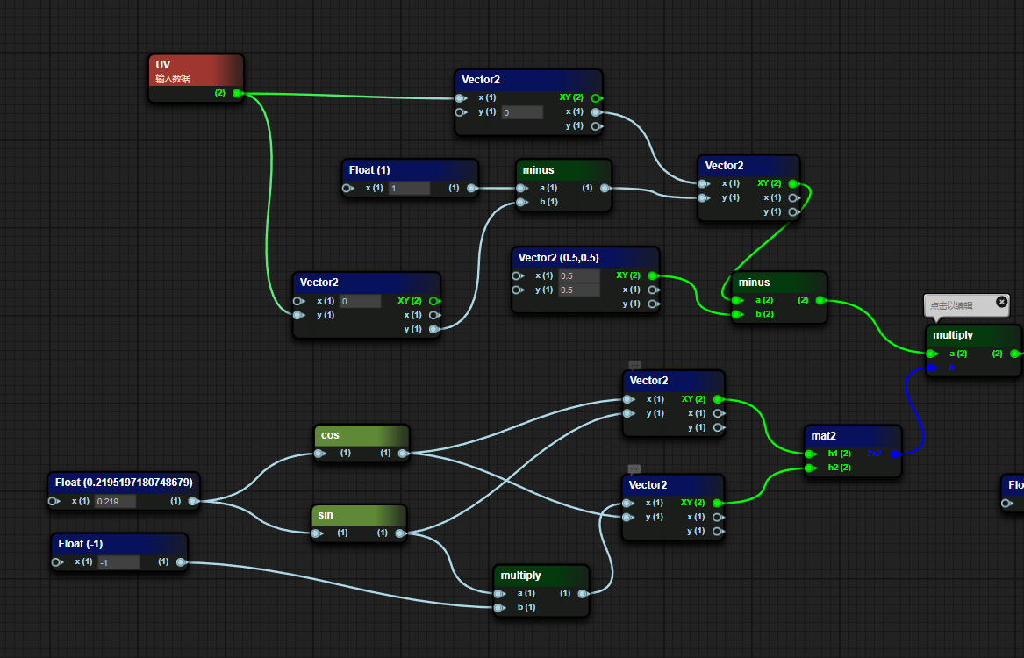This screenshot has width=1024, height=658.
Task: Edit the y value field showing 0 on Vector2
Action: coord(523,111)
